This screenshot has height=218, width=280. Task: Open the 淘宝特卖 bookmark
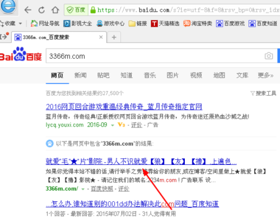pos(198,23)
